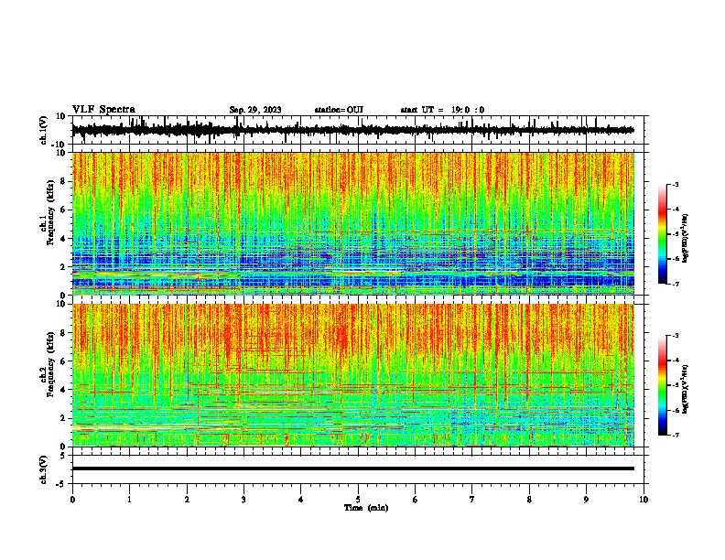Click inside the ch.2 spectrogram panel
Viewport: 725px width, 560px height.
click(x=353, y=375)
